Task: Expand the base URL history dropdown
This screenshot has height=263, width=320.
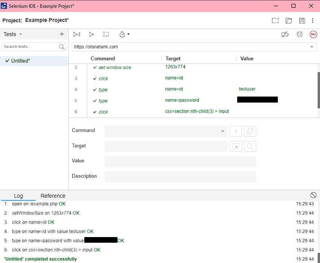Action: tap(312, 47)
